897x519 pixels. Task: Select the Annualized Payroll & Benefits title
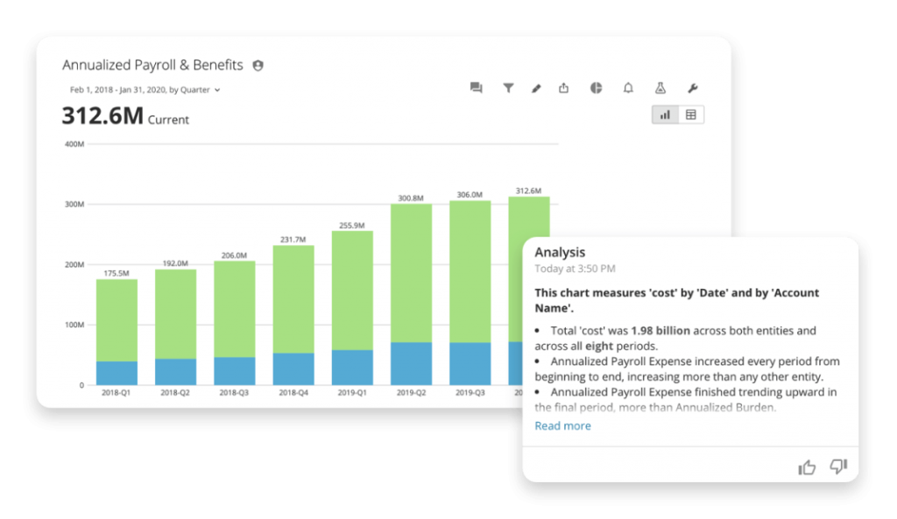click(152, 65)
